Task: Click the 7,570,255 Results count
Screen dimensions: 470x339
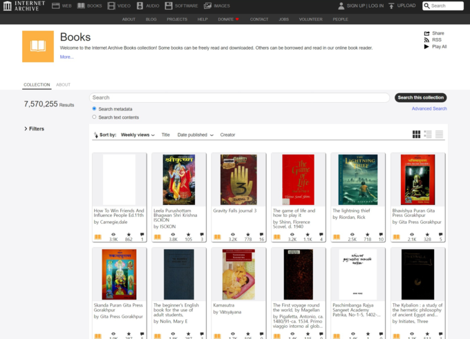Action: coord(49,104)
